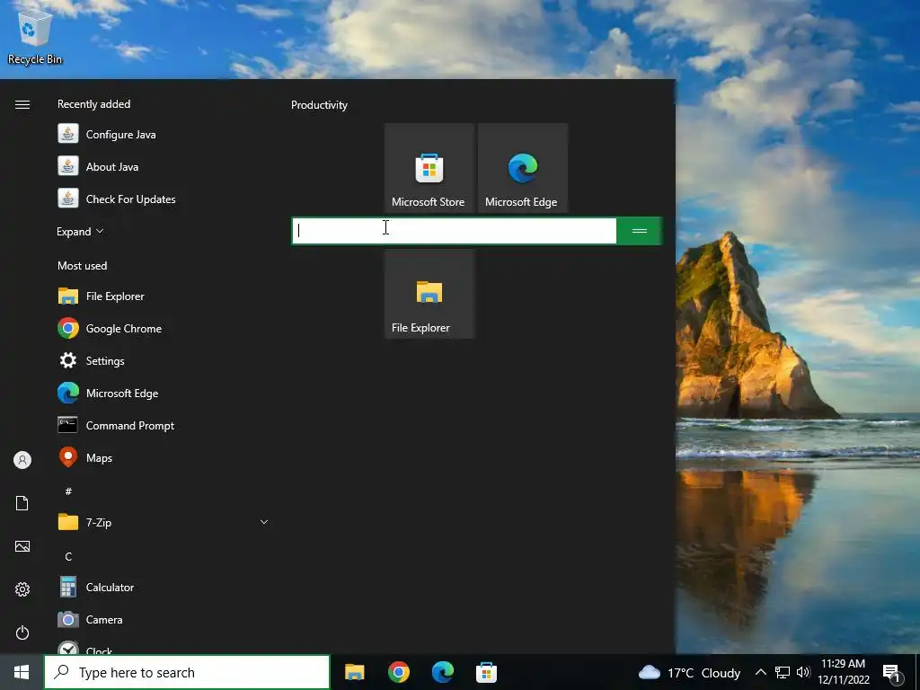
Task: Open Microsoft Edge from taskbar
Action: click(x=442, y=672)
